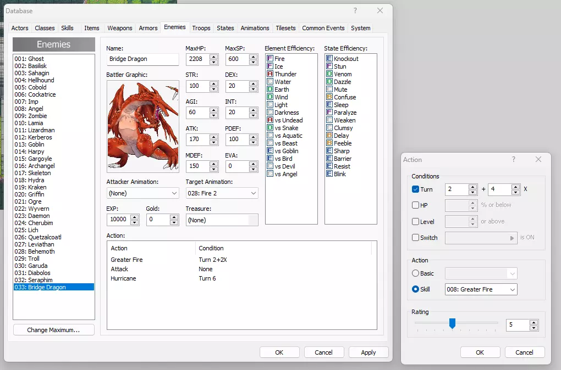This screenshot has height=370, width=561.
Task: Click the Fire element efficiency rank icon
Action: (270, 59)
